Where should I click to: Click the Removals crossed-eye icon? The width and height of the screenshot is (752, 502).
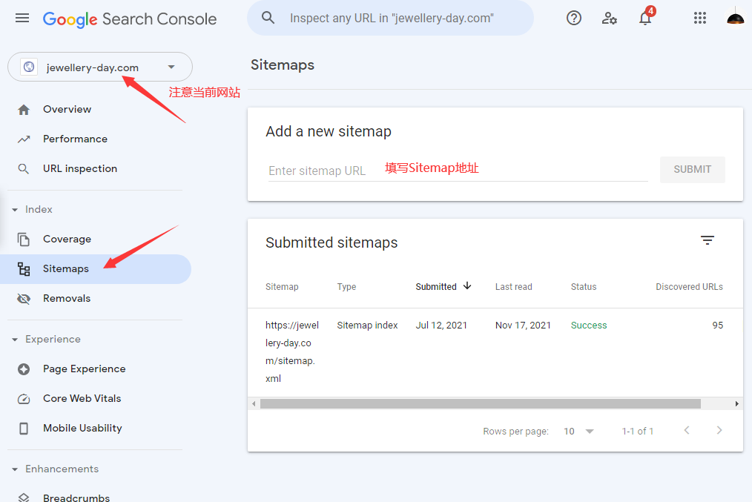(24, 299)
